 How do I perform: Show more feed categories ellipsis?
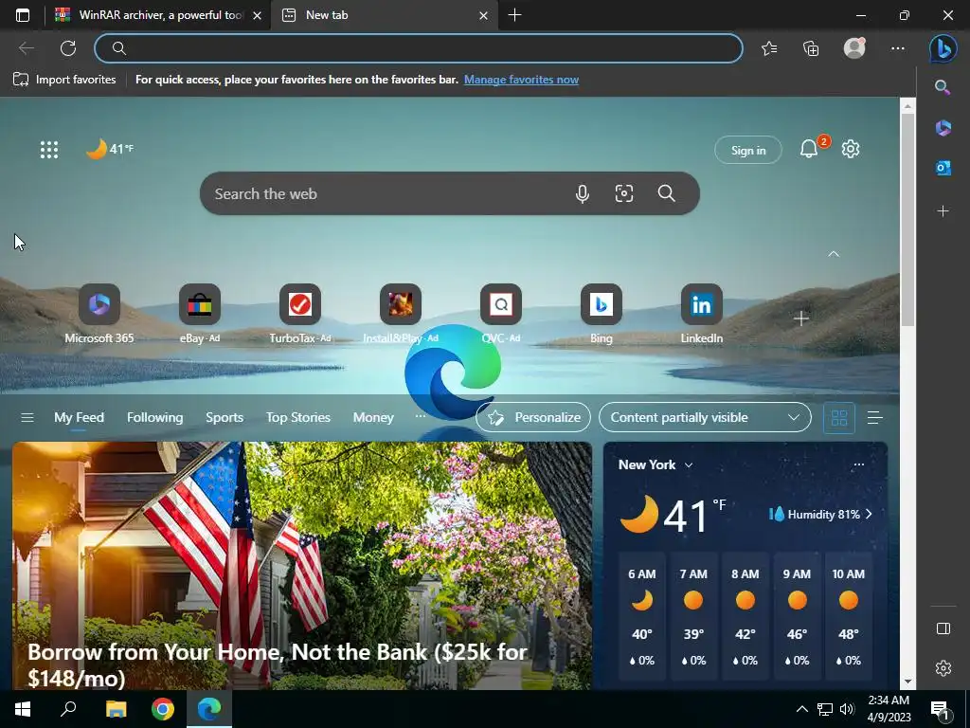click(x=420, y=416)
